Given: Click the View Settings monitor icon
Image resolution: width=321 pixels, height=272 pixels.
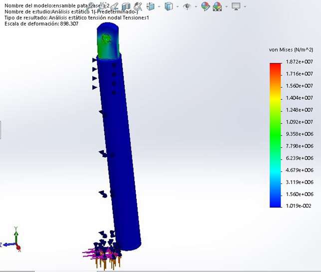Looking at the screenshot, I should point(236,6).
